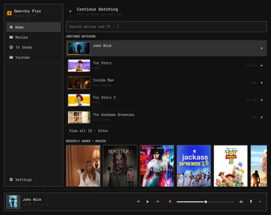This screenshot has height=215, width=271.
Task: Click the John Wick poster in player bar
Action: click(x=13, y=202)
